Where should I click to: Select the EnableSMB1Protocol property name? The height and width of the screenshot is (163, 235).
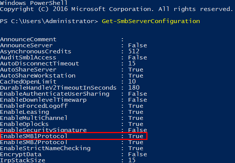(x=34, y=136)
